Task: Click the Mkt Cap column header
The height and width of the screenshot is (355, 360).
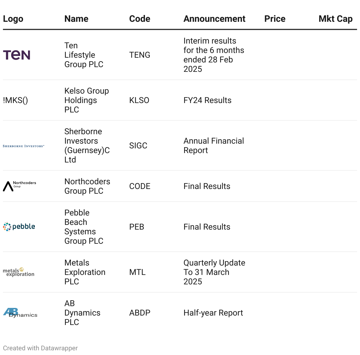Action: click(336, 19)
